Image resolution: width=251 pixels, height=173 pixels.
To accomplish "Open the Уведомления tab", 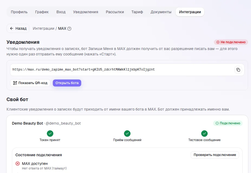I will click(x=86, y=12).
